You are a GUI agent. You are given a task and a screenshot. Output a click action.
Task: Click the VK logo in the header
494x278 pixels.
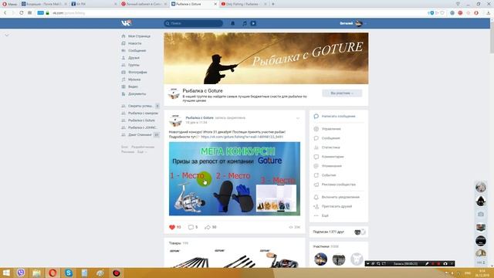click(126, 23)
